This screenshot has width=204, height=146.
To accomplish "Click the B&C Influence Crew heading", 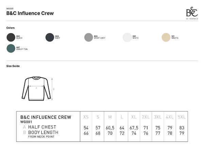I will pyautogui.click(x=30, y=13).
